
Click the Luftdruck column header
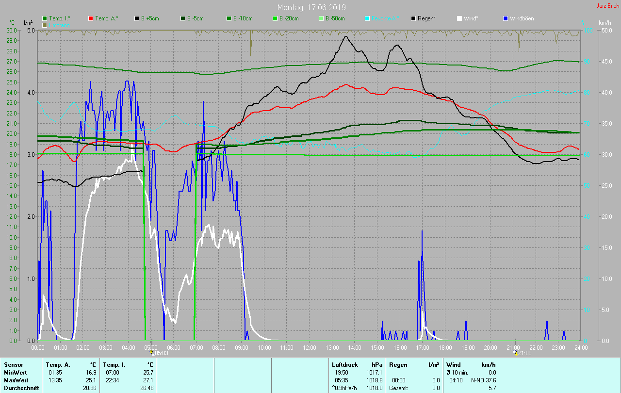point(344,364)
